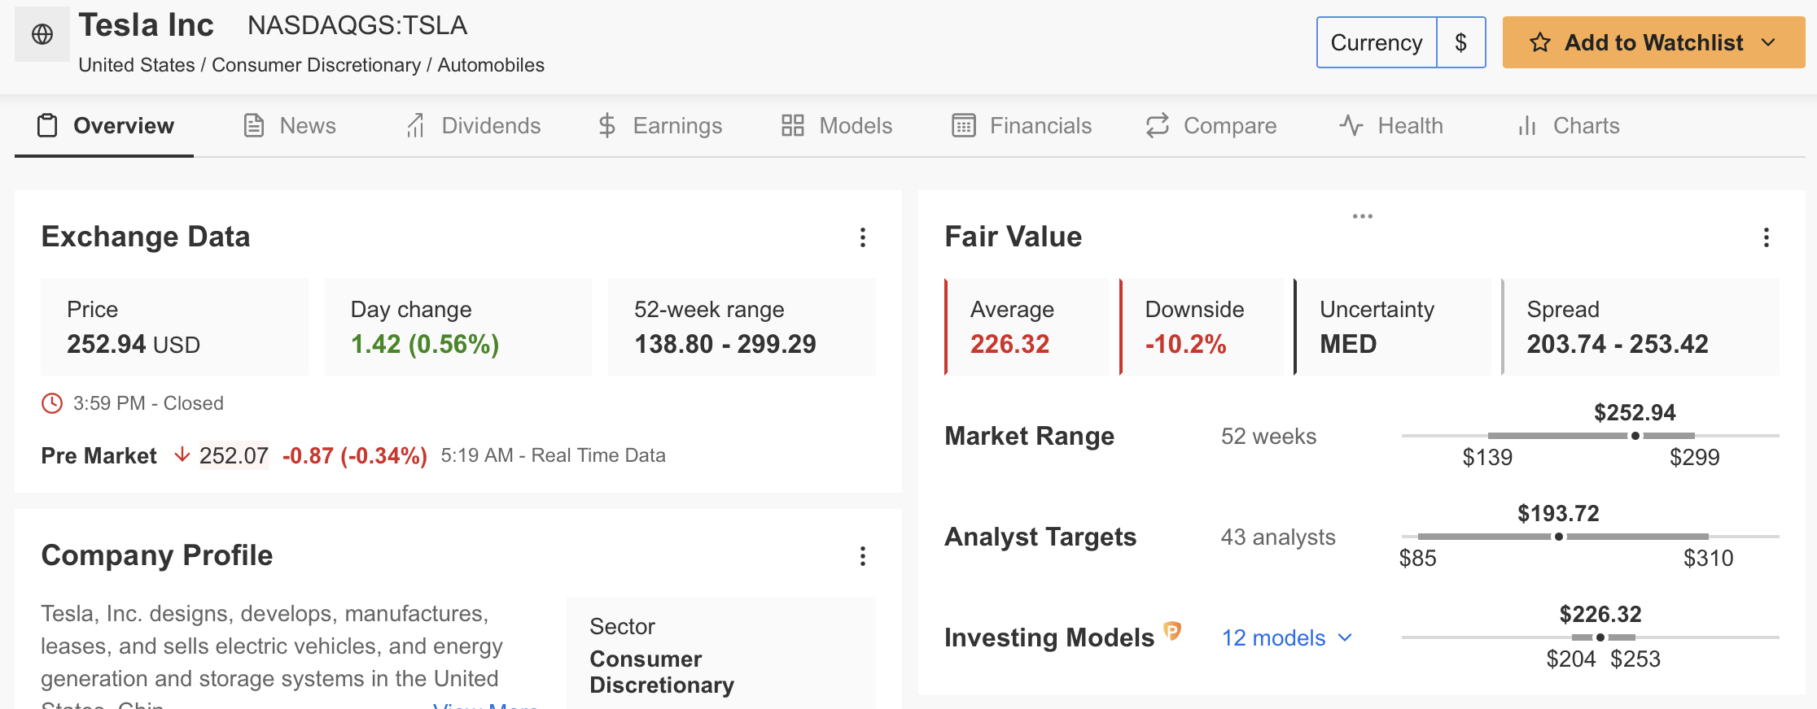Select the $ currency symbol selector
The height and width of the screenshot is (709, 1817).
1461,42
